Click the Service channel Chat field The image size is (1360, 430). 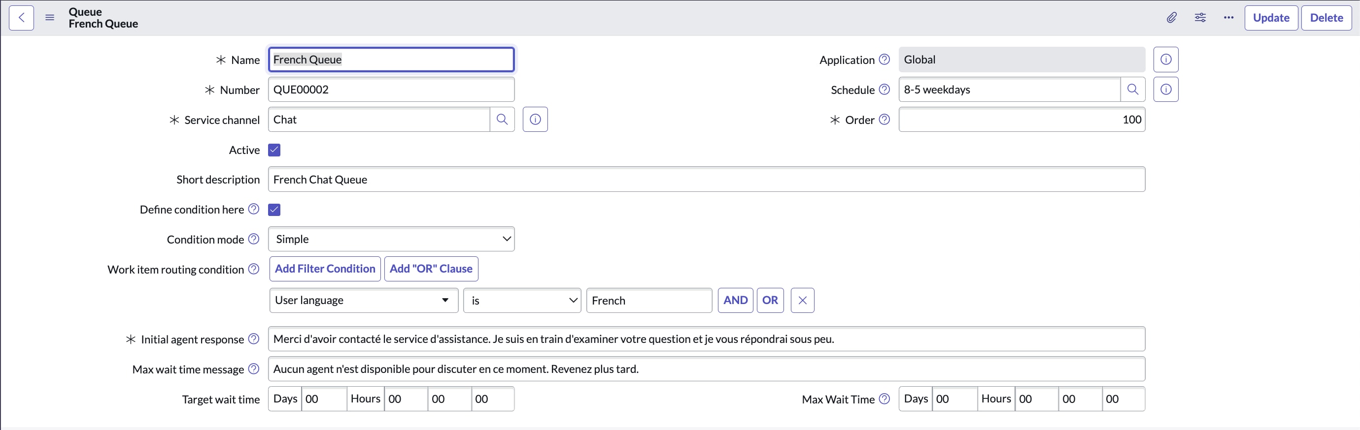pos(379,120)
